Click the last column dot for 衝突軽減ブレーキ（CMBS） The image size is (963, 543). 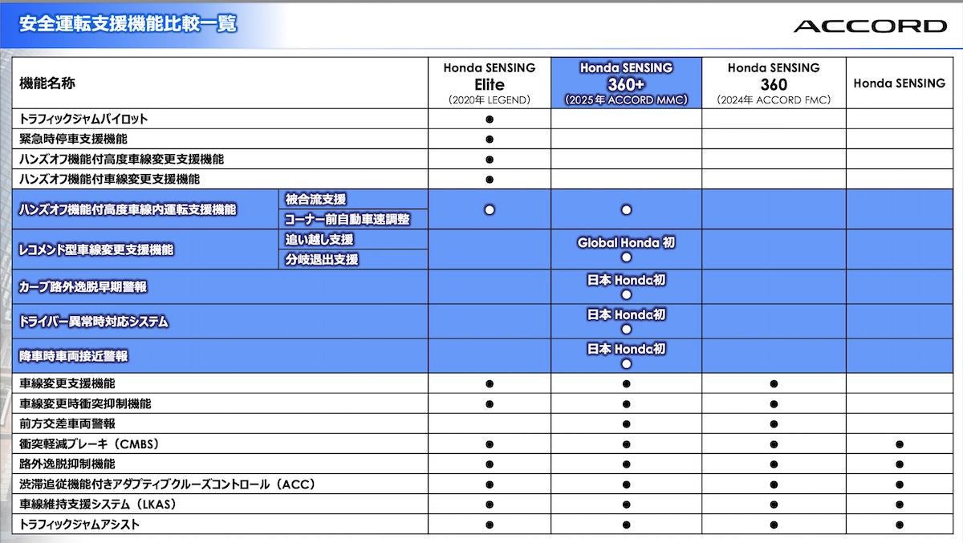coord(899,444)
